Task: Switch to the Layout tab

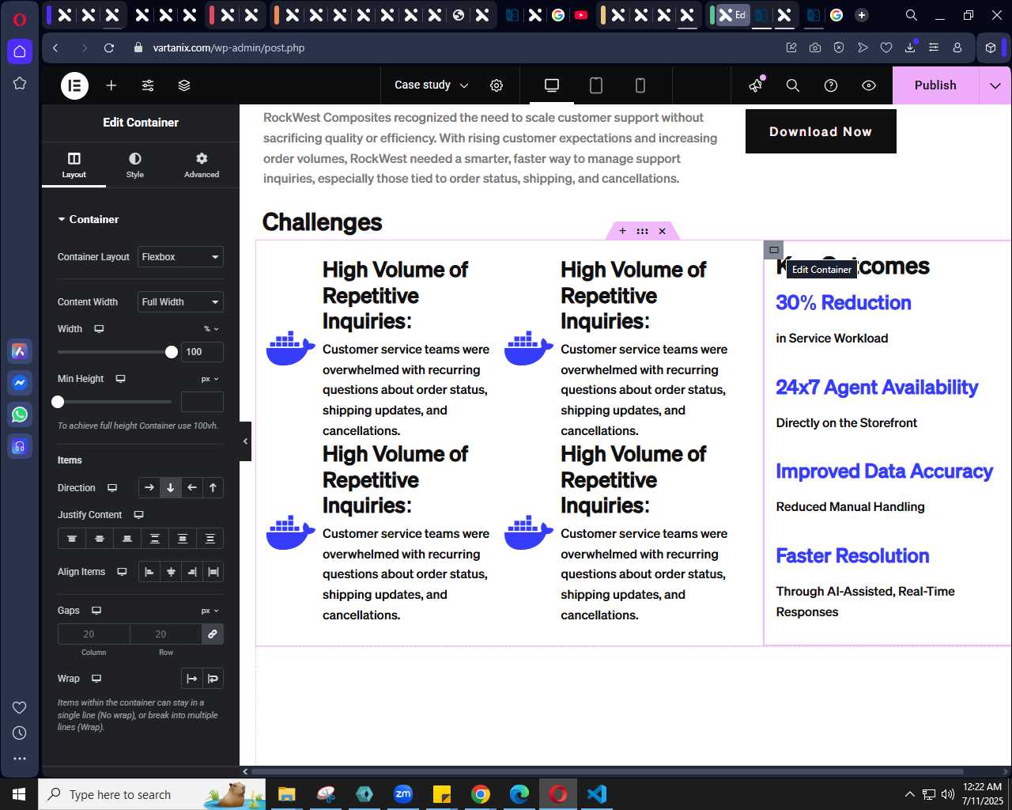Action: coord(74,165)
